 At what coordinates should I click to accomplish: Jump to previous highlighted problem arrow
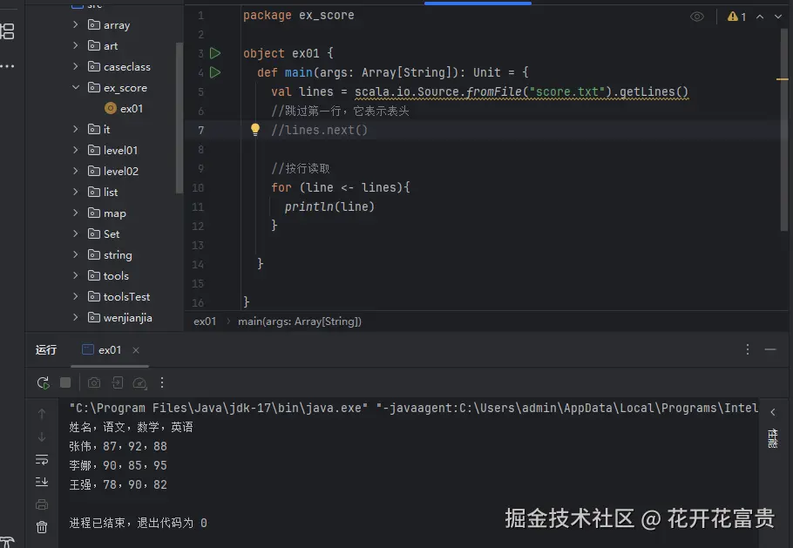click(x=760, y=17)
